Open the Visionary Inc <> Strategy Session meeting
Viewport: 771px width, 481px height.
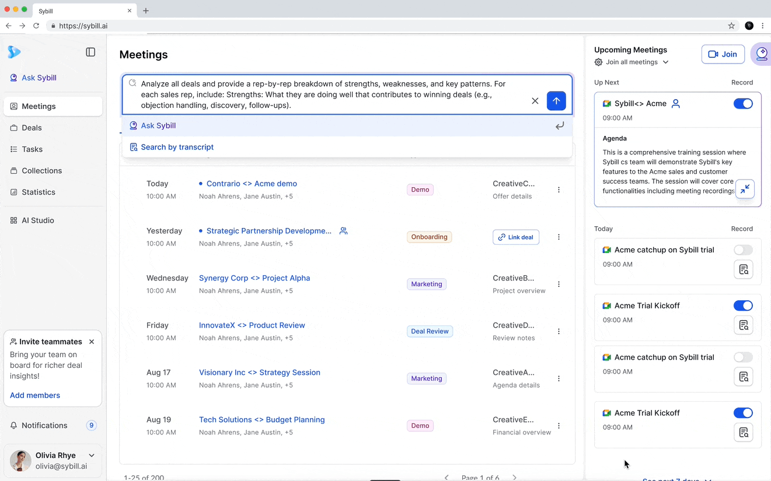coord(260,373)
